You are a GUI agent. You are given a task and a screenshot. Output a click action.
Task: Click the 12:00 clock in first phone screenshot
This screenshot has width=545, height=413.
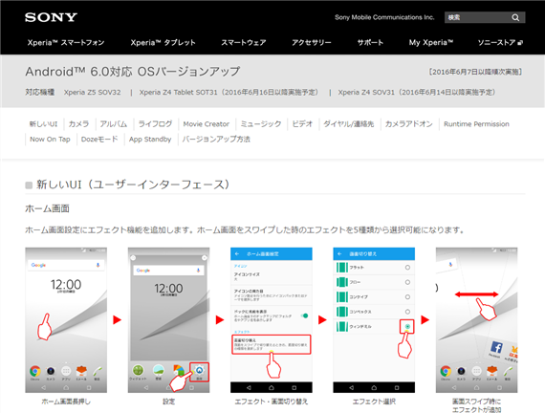pyautogui.click(x=66, y=285)
